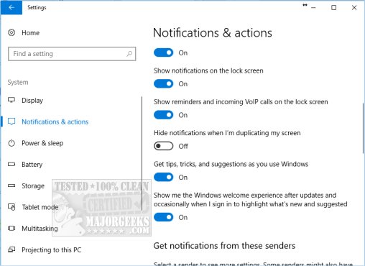This screenshot has height=266, width=365.
Task: Maximize the Settings window
Action: click(x=333, y=7)
